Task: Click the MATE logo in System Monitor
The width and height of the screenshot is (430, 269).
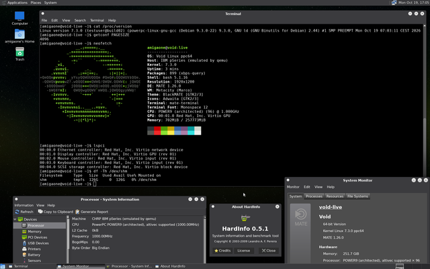Action: (300, 218)
